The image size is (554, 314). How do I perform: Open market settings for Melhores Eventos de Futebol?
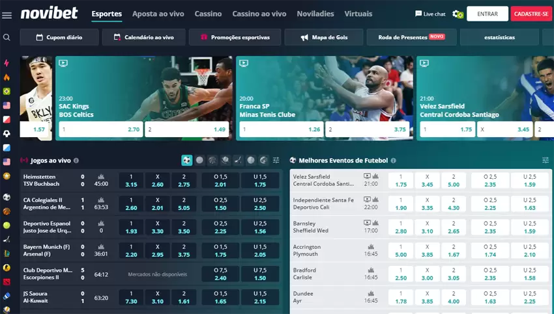pyautogui.click(x=546, y=160)
